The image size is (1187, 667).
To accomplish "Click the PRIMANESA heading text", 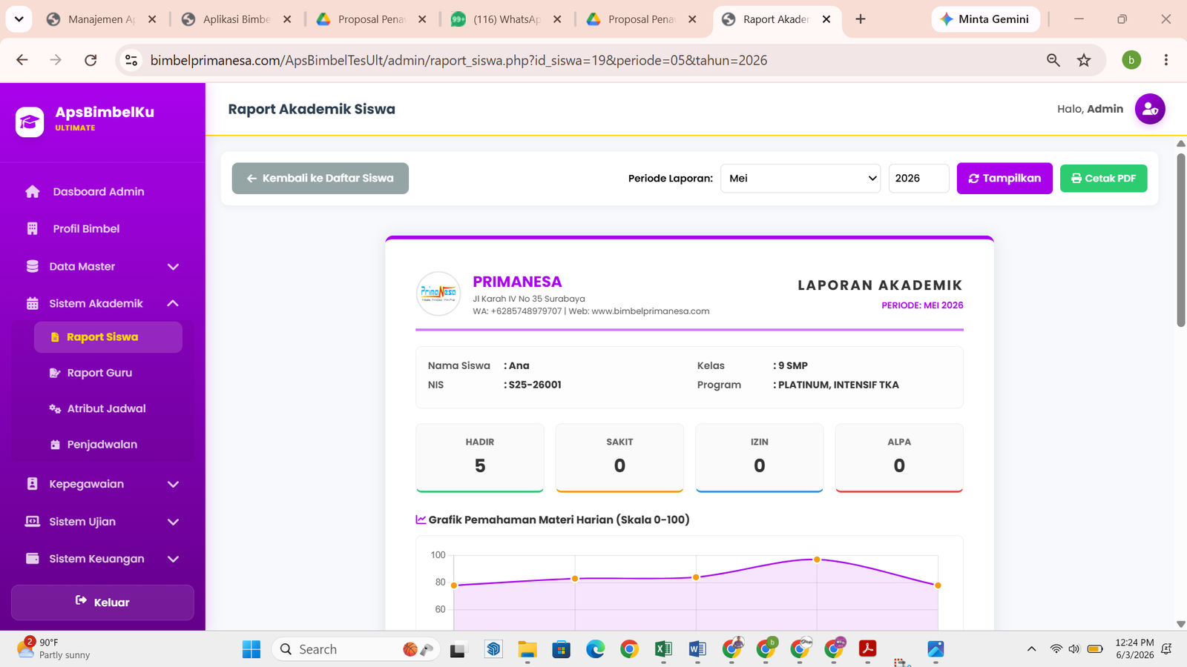I will coord(517,282).
